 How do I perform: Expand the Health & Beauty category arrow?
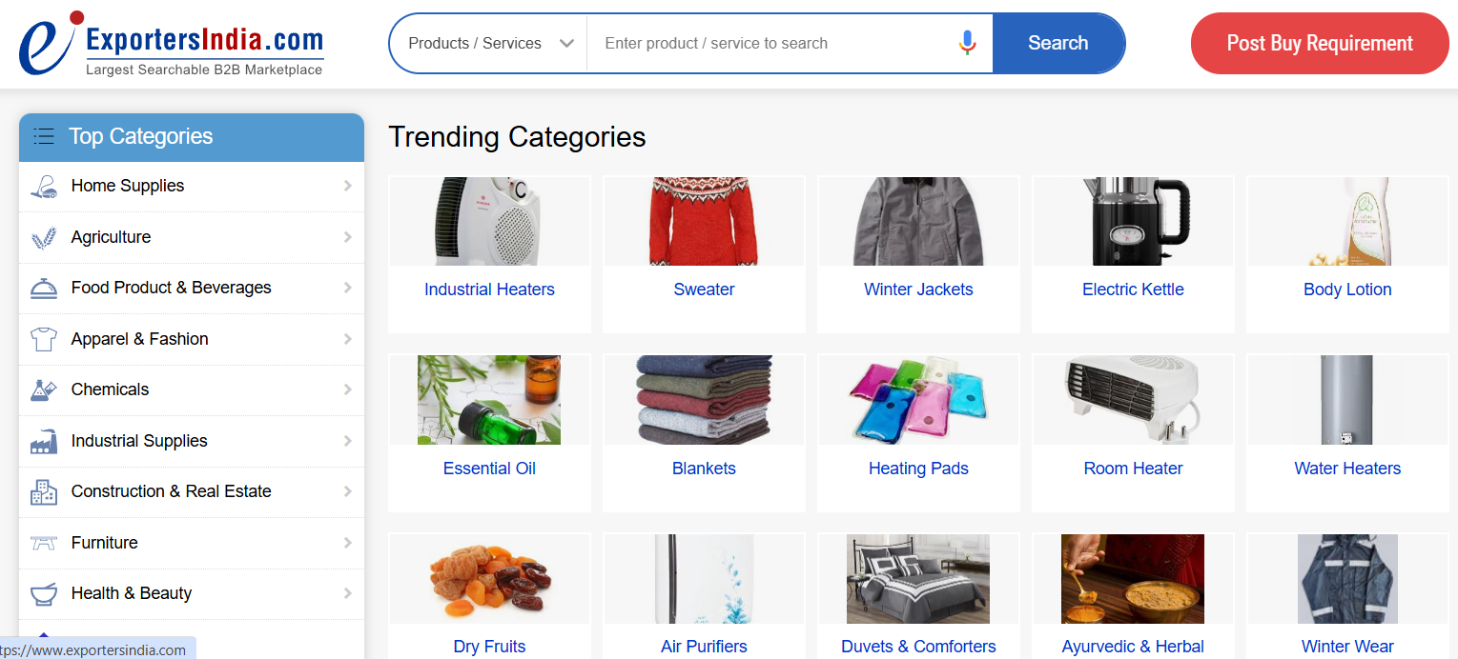tap(348, 593)
